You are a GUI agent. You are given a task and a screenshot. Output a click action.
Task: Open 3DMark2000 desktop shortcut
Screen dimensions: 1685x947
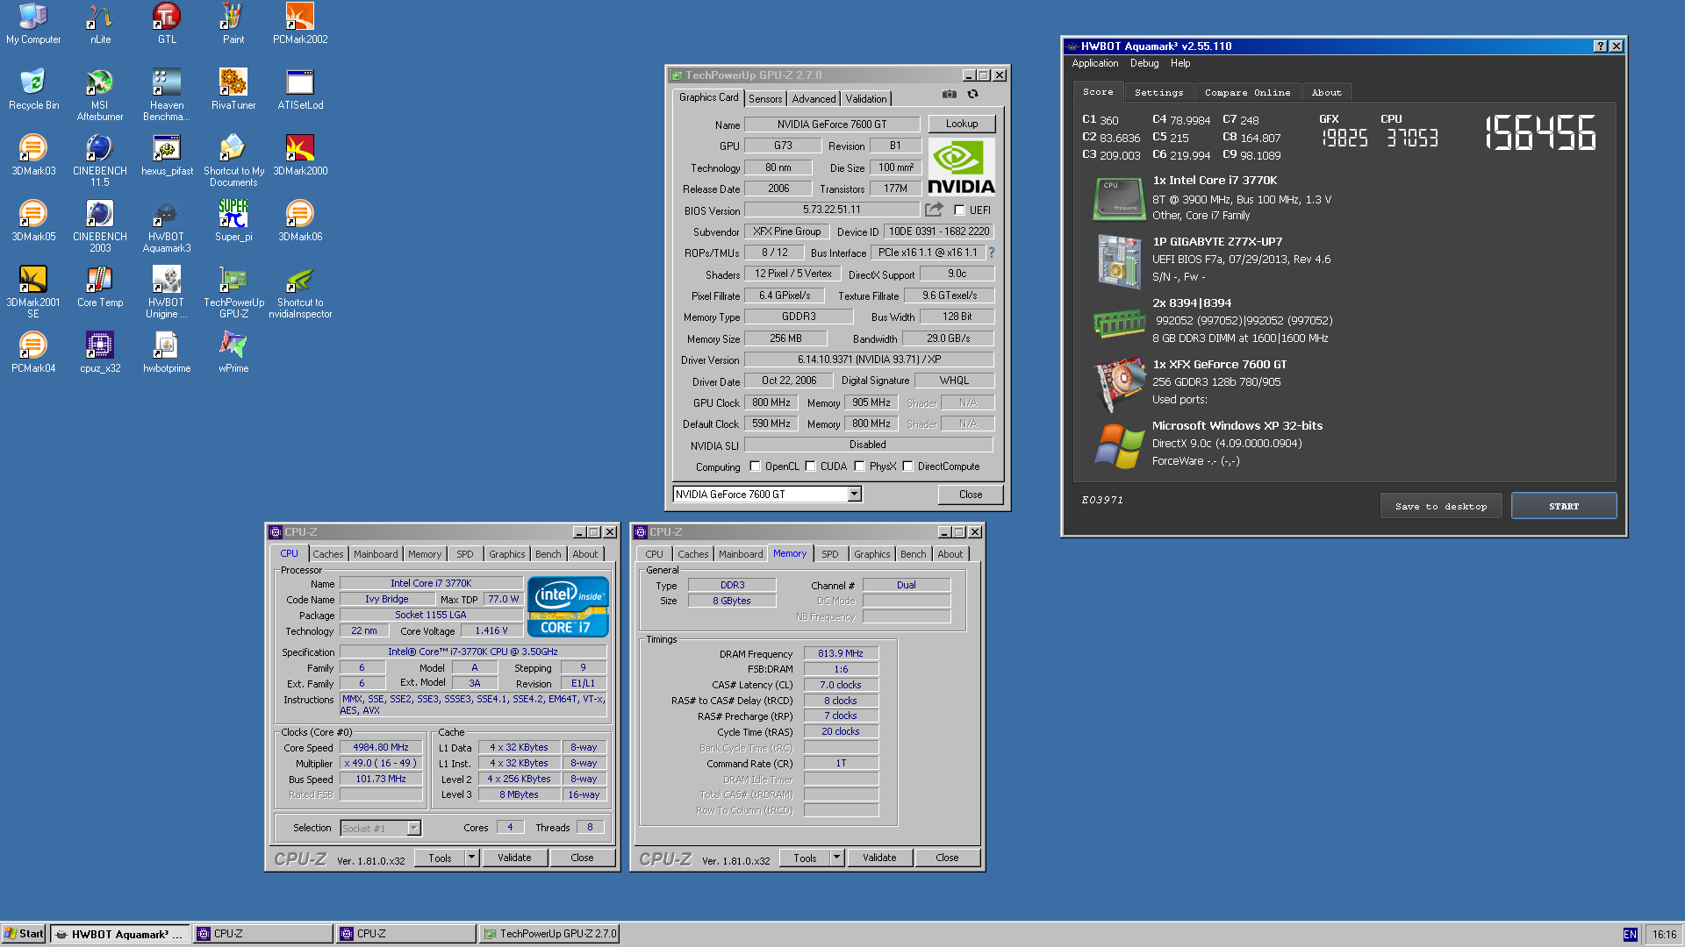coord(300,155)
